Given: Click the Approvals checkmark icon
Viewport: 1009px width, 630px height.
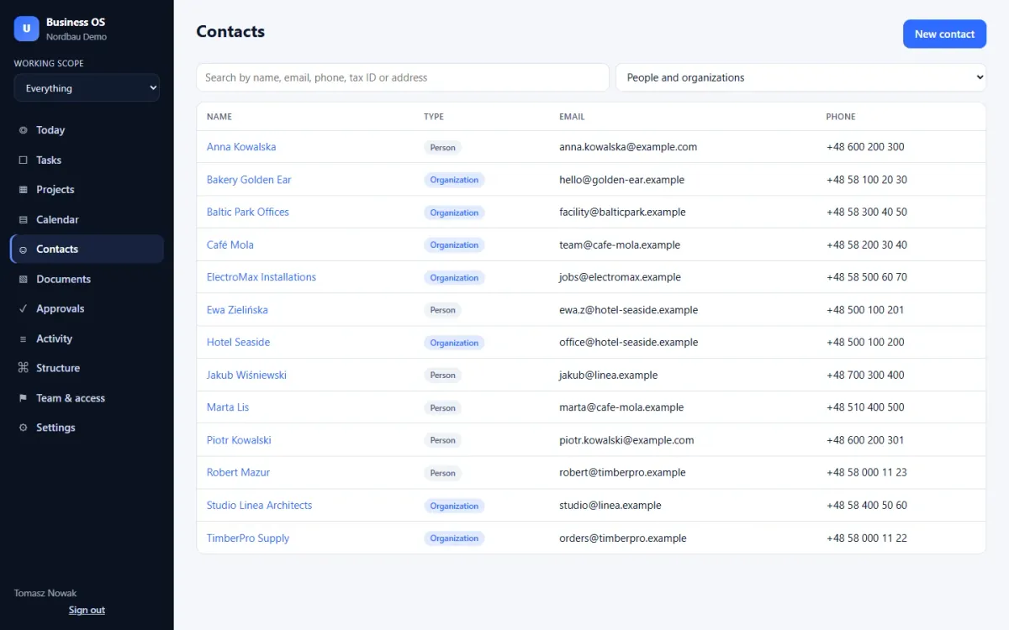Looking at the screenshot, I should click(23, 309).
